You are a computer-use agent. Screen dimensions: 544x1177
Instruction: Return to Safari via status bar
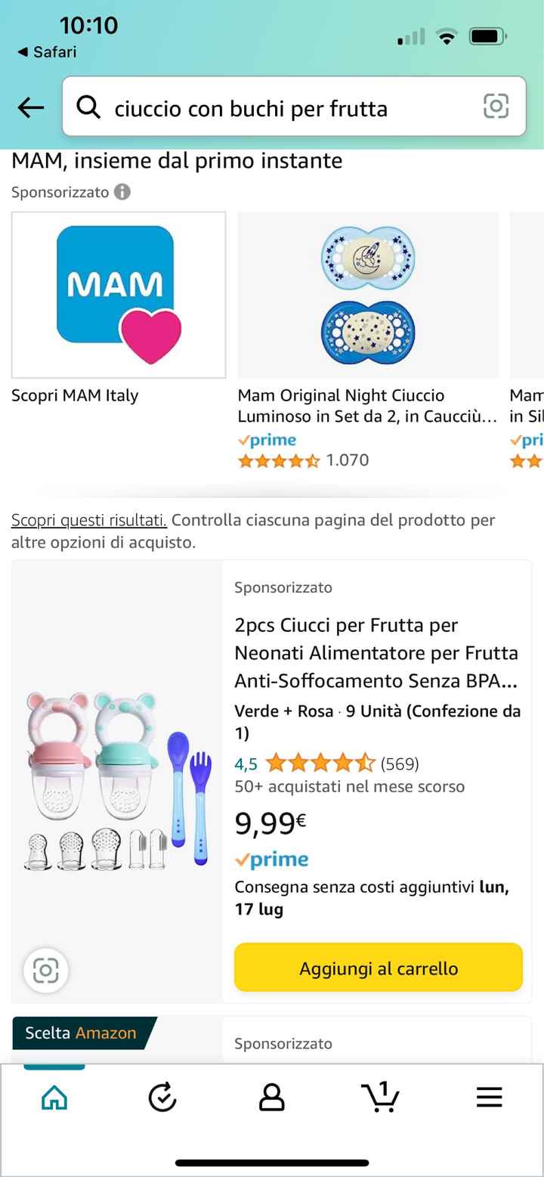tap(47, 52)
